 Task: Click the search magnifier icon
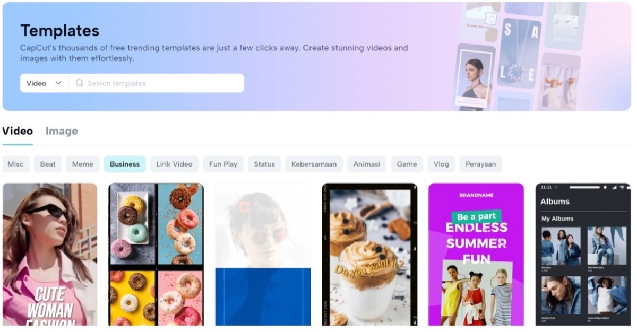[80, 83]
